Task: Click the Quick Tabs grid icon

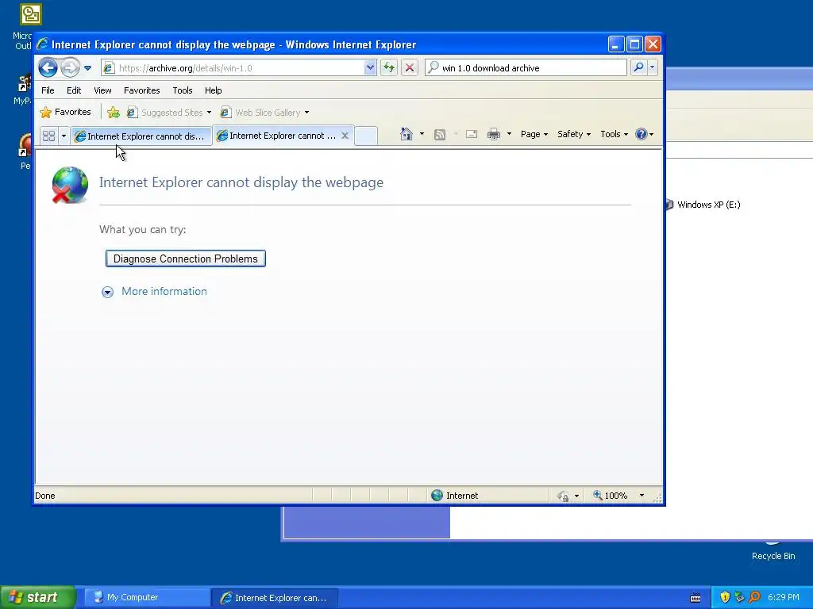Action: tap(48, 136)
